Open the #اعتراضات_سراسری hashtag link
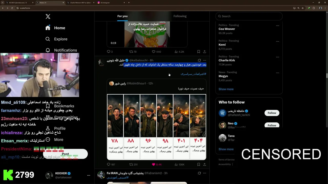Image resolution: width=328 pixels, height=184 pixels. click(193, 74)
